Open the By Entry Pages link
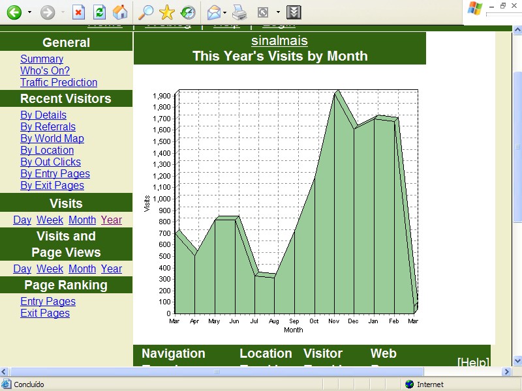The width and height of the screenshot is (522, 391). 55,173
